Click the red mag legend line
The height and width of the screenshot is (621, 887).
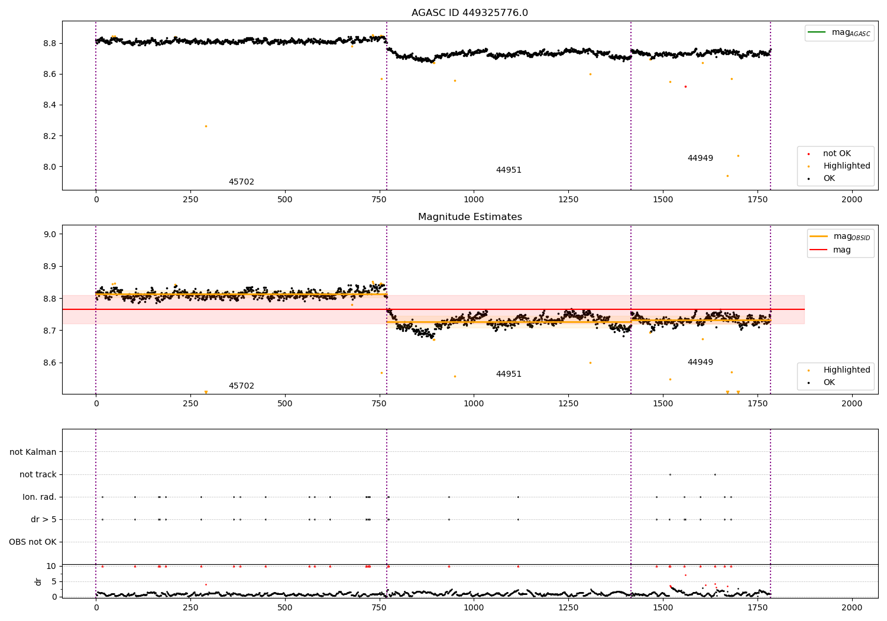(819, 250)
